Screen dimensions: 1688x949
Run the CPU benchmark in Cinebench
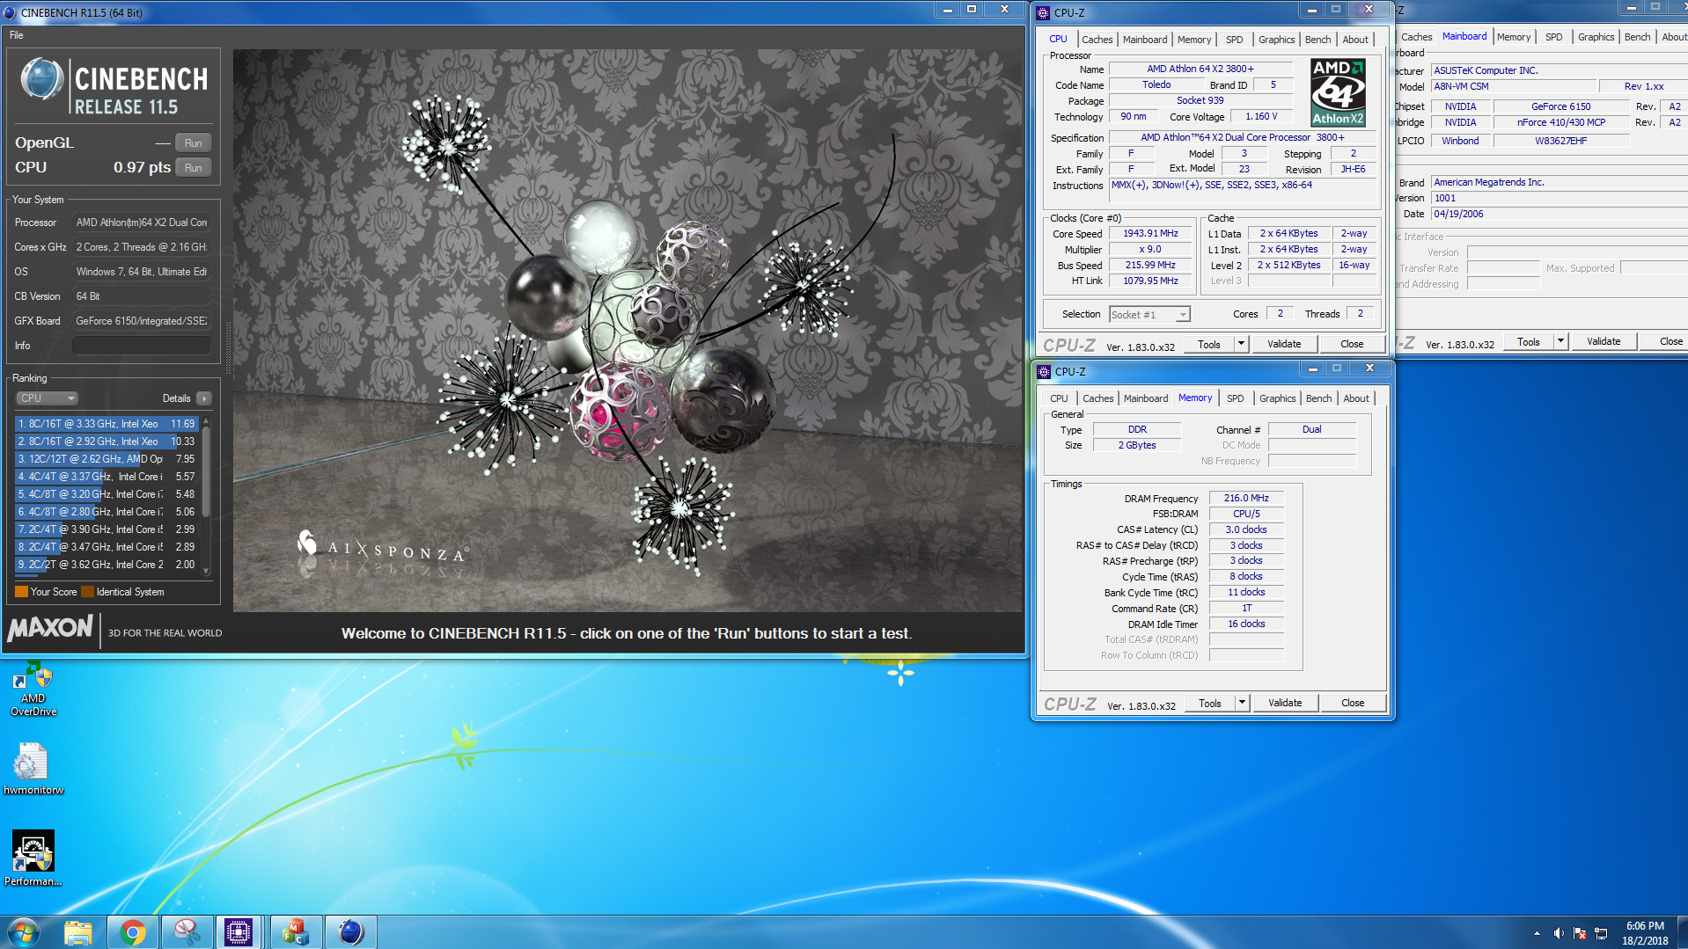point(194,168)
